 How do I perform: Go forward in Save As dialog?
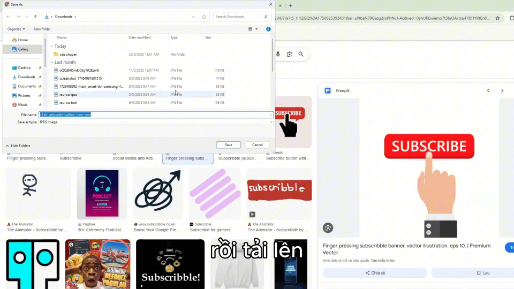[18, 17]
